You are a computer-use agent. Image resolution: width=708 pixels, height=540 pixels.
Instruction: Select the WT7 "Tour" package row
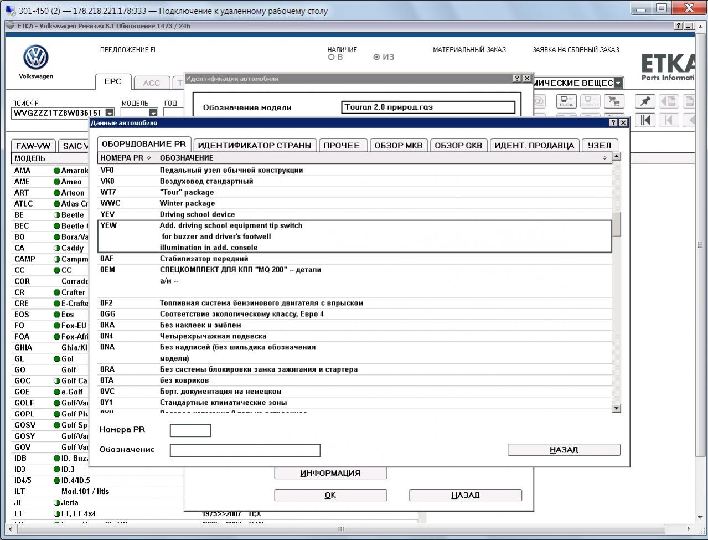[355, 192]
